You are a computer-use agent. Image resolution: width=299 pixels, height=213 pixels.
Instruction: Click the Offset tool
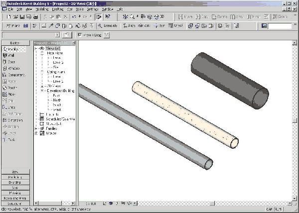(x=175, y=26)
